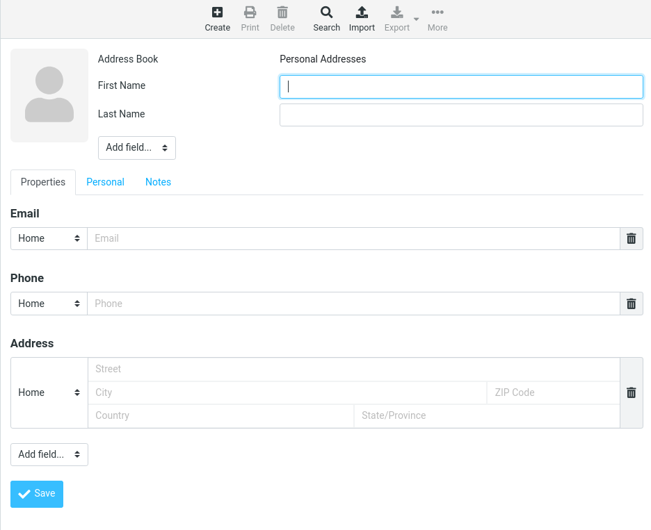
Task: Remove the Address block with the trash icon
Action: click(631, 392)
